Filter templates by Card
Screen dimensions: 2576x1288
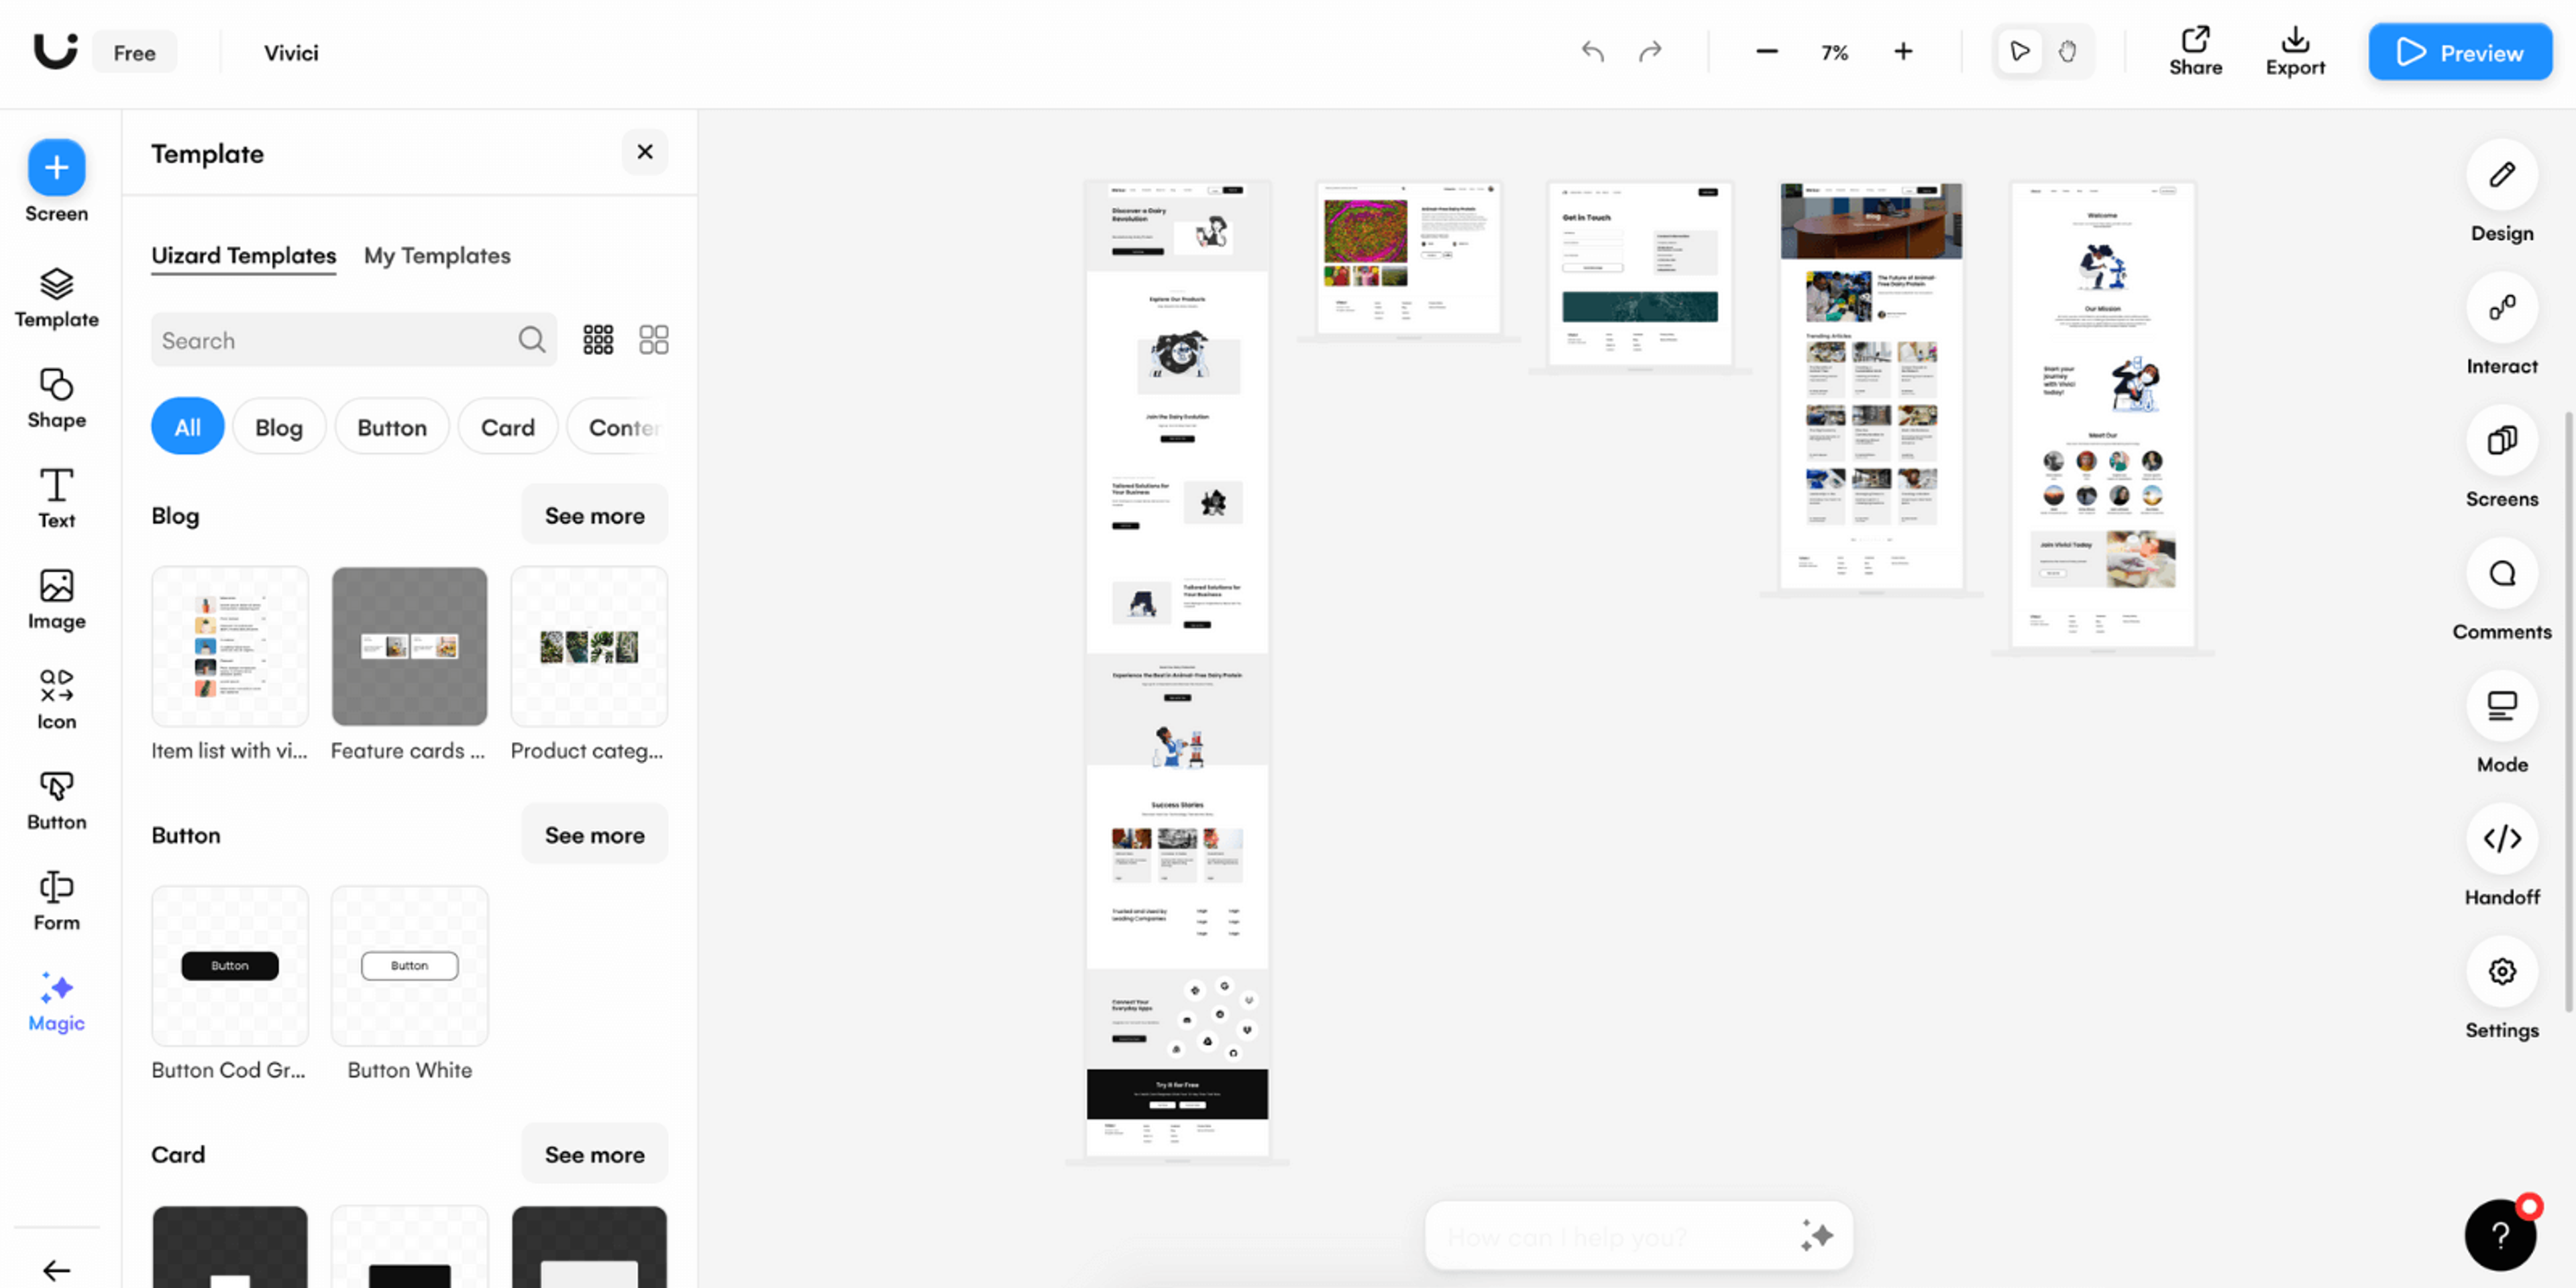coord(507,427)
